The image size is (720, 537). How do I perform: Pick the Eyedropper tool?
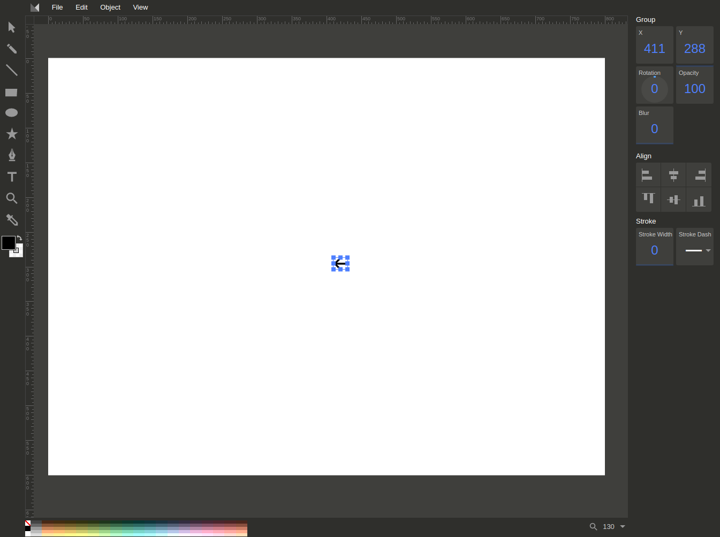(x=11, y=220)
